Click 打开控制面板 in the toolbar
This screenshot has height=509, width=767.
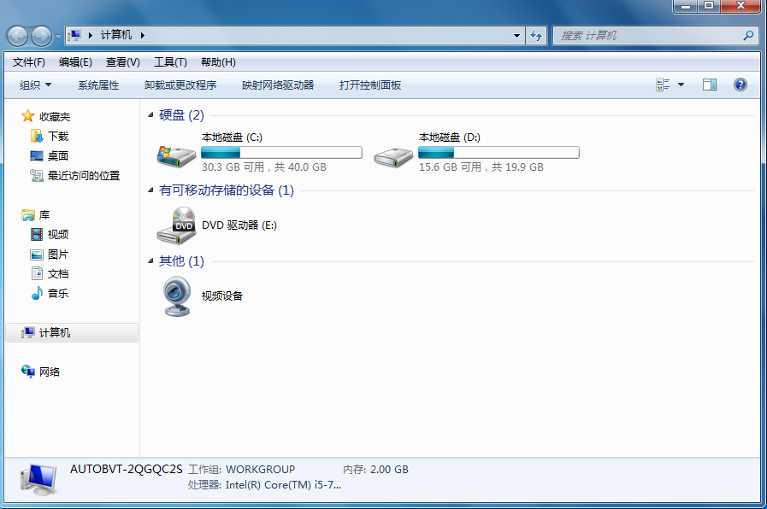click(370, 85)
